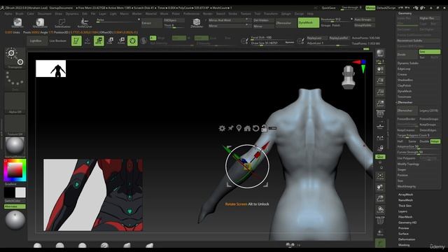Select the SelectLasso brush icon
The width and height of the screenshot is (448, 252).
(x=62, y=22)
